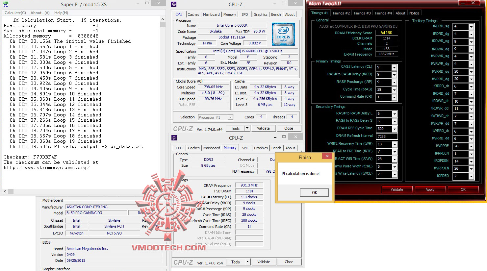Switch to the CPU tab in the Memory-tab CPU-Z window
Screen dimensions: 487x271
pos(179,148)
